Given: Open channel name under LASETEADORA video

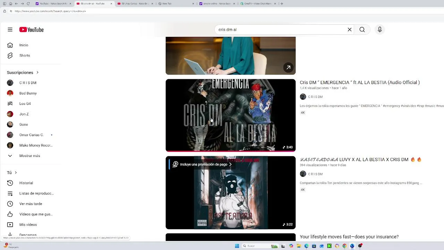Looking at the screenshot, I should 315,174.
